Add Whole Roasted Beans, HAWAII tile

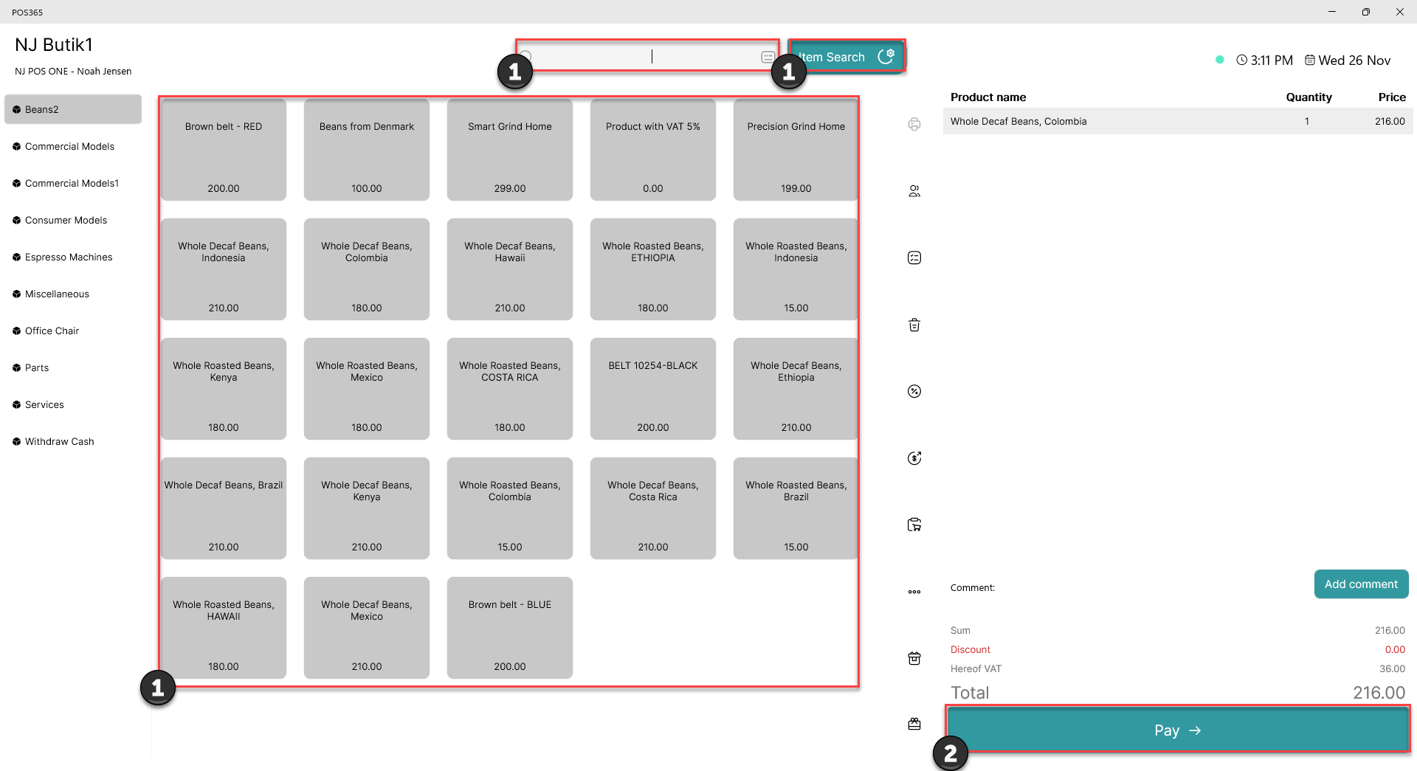click(x=224, y=628)
